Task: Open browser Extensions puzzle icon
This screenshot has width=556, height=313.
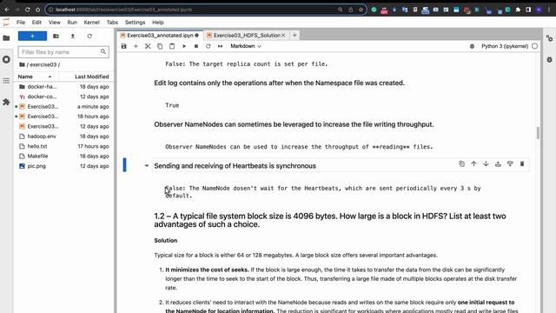Action: tap(518, 10)
